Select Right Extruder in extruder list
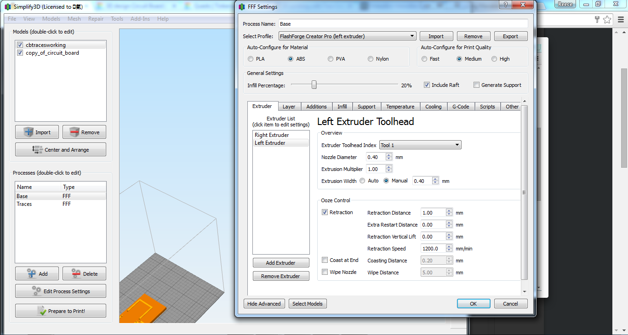 click(x=281, y=135)
